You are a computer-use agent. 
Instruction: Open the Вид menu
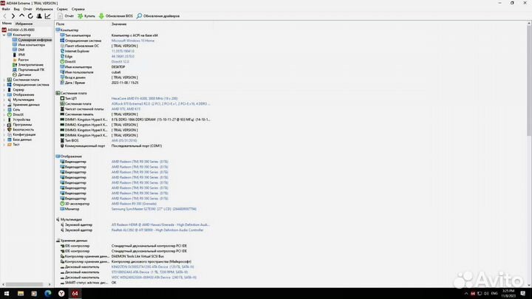[x=16, y=9]
